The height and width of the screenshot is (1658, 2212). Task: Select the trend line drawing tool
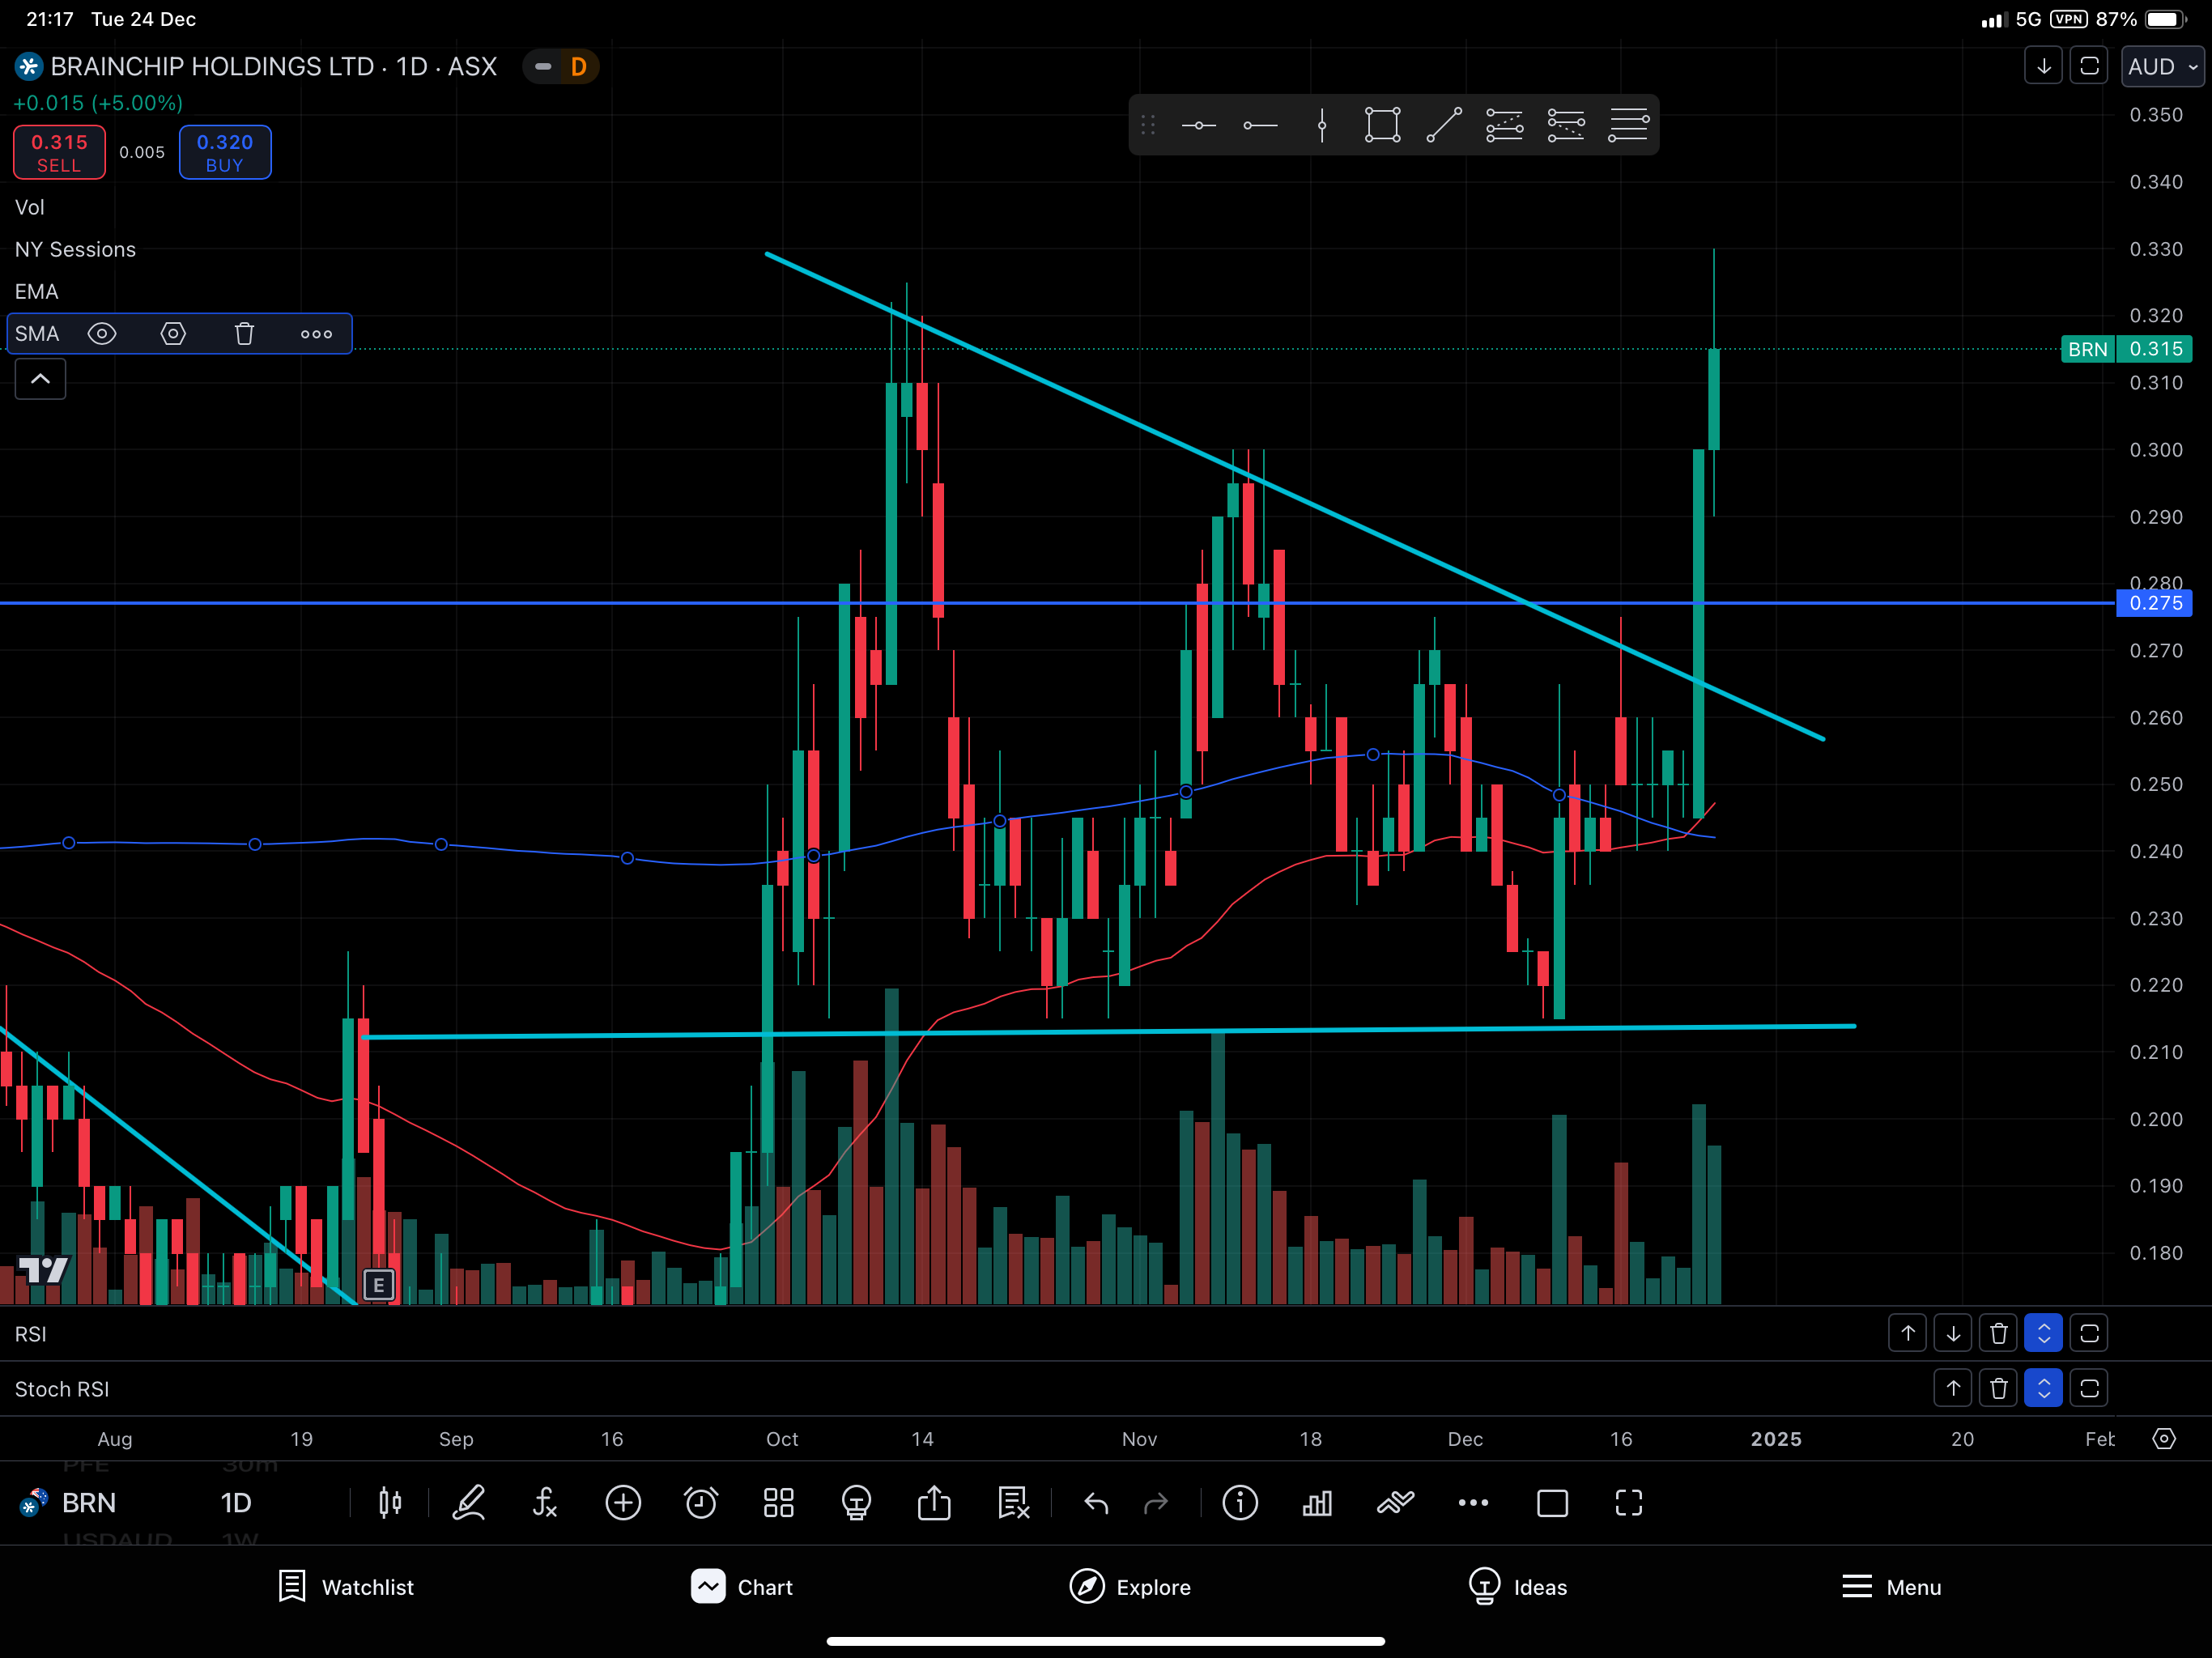click(x=1444, y=125)
